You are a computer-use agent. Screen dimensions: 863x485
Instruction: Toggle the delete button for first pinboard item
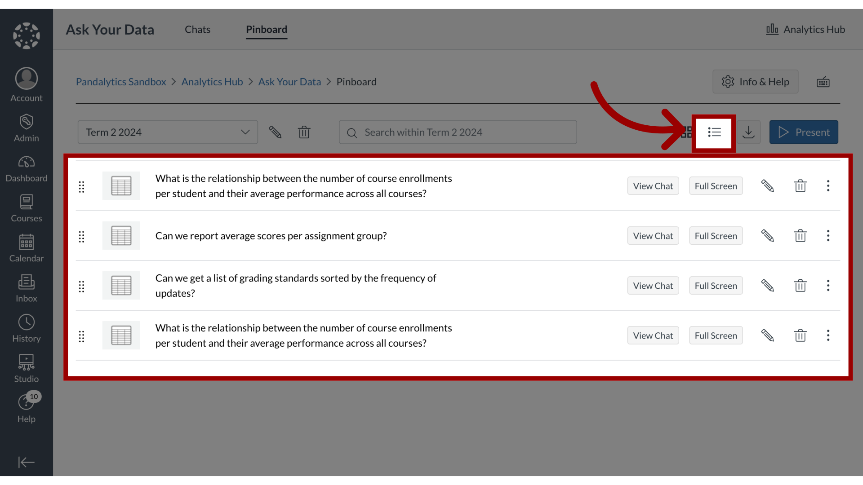coord(800,185)
